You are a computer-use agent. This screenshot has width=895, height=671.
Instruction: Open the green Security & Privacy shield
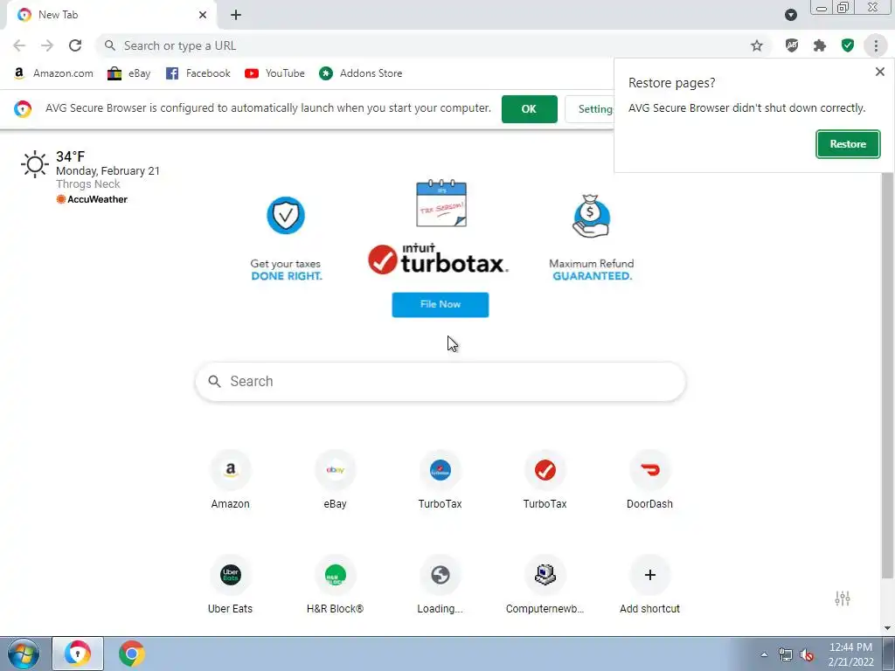(x=848, y=45)
